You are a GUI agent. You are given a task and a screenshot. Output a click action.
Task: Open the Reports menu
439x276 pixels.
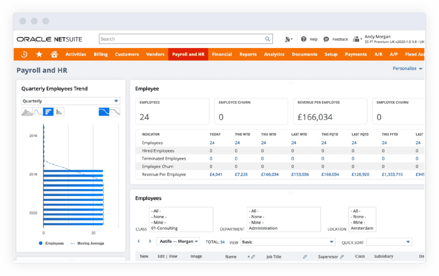point(248,54)
